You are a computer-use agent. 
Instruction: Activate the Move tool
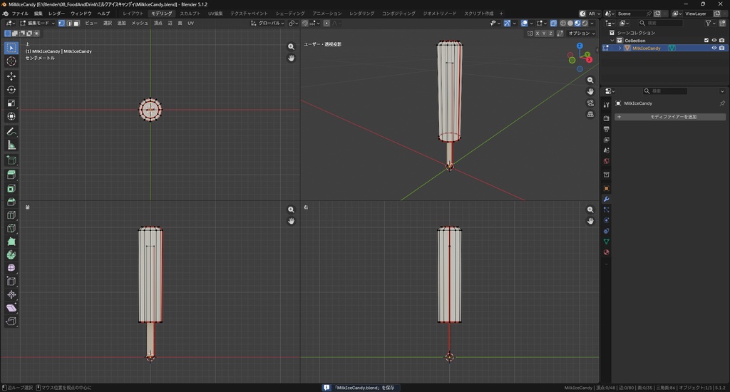tap(11, 76)
